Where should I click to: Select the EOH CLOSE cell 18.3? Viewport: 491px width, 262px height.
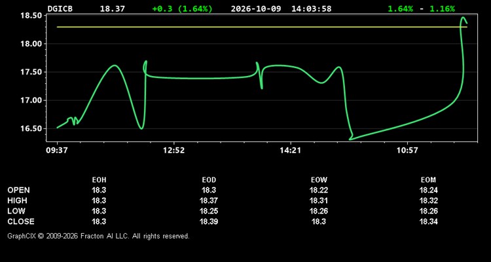pos(99,221)
